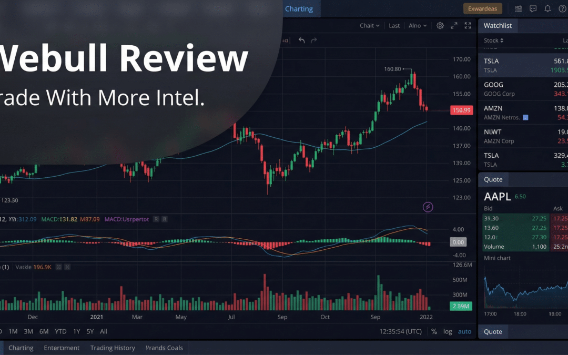Open the Alno dropdown
568x355 pixels.
pos(418,26)
